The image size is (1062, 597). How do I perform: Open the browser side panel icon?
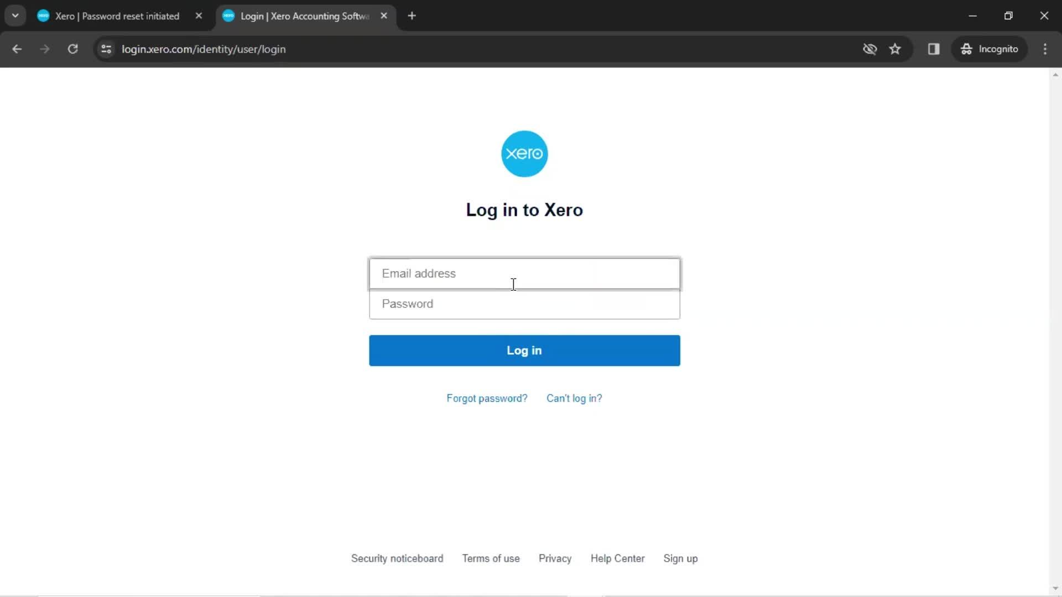pos(934,49)
